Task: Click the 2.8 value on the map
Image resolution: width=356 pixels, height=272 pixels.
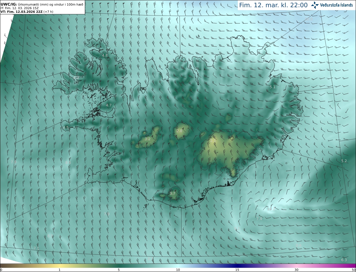Action: pyautogui.click(x=179, y=131)
